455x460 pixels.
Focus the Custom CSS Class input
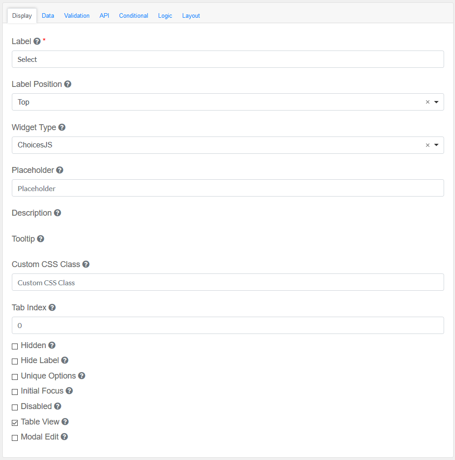(227, 282)
